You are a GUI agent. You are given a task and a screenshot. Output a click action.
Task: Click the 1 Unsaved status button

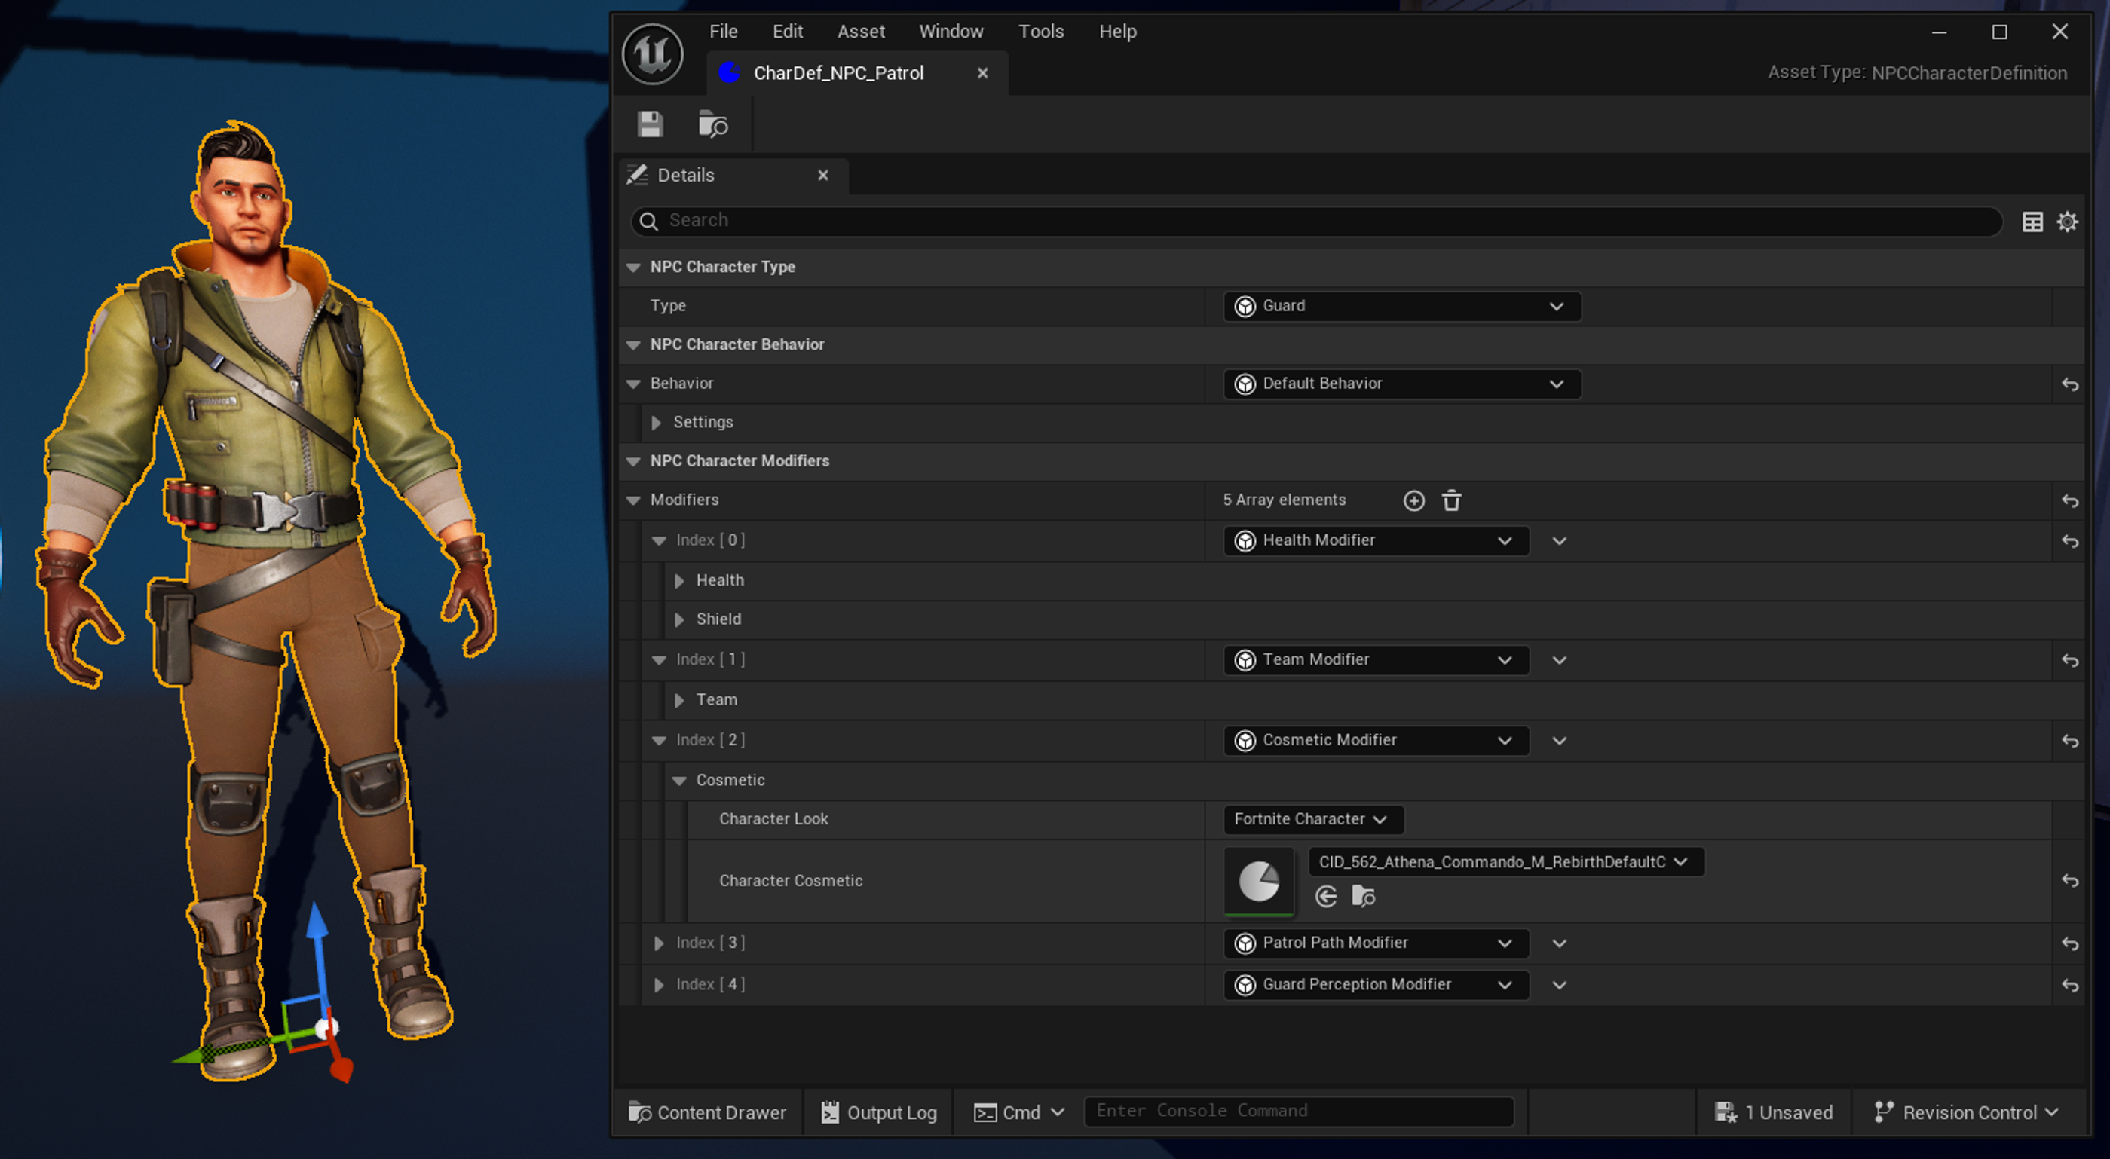click(1773, 1112)
